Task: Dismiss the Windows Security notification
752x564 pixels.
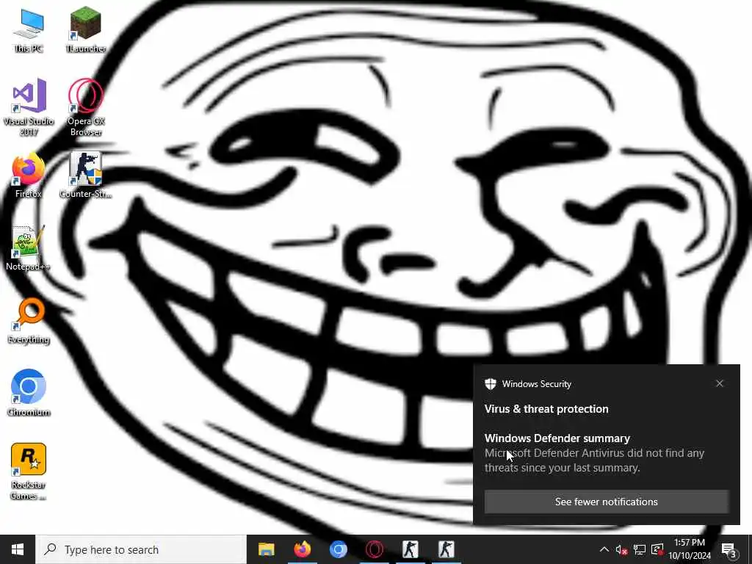Action: pyautogui.click(x=720, y=383)
